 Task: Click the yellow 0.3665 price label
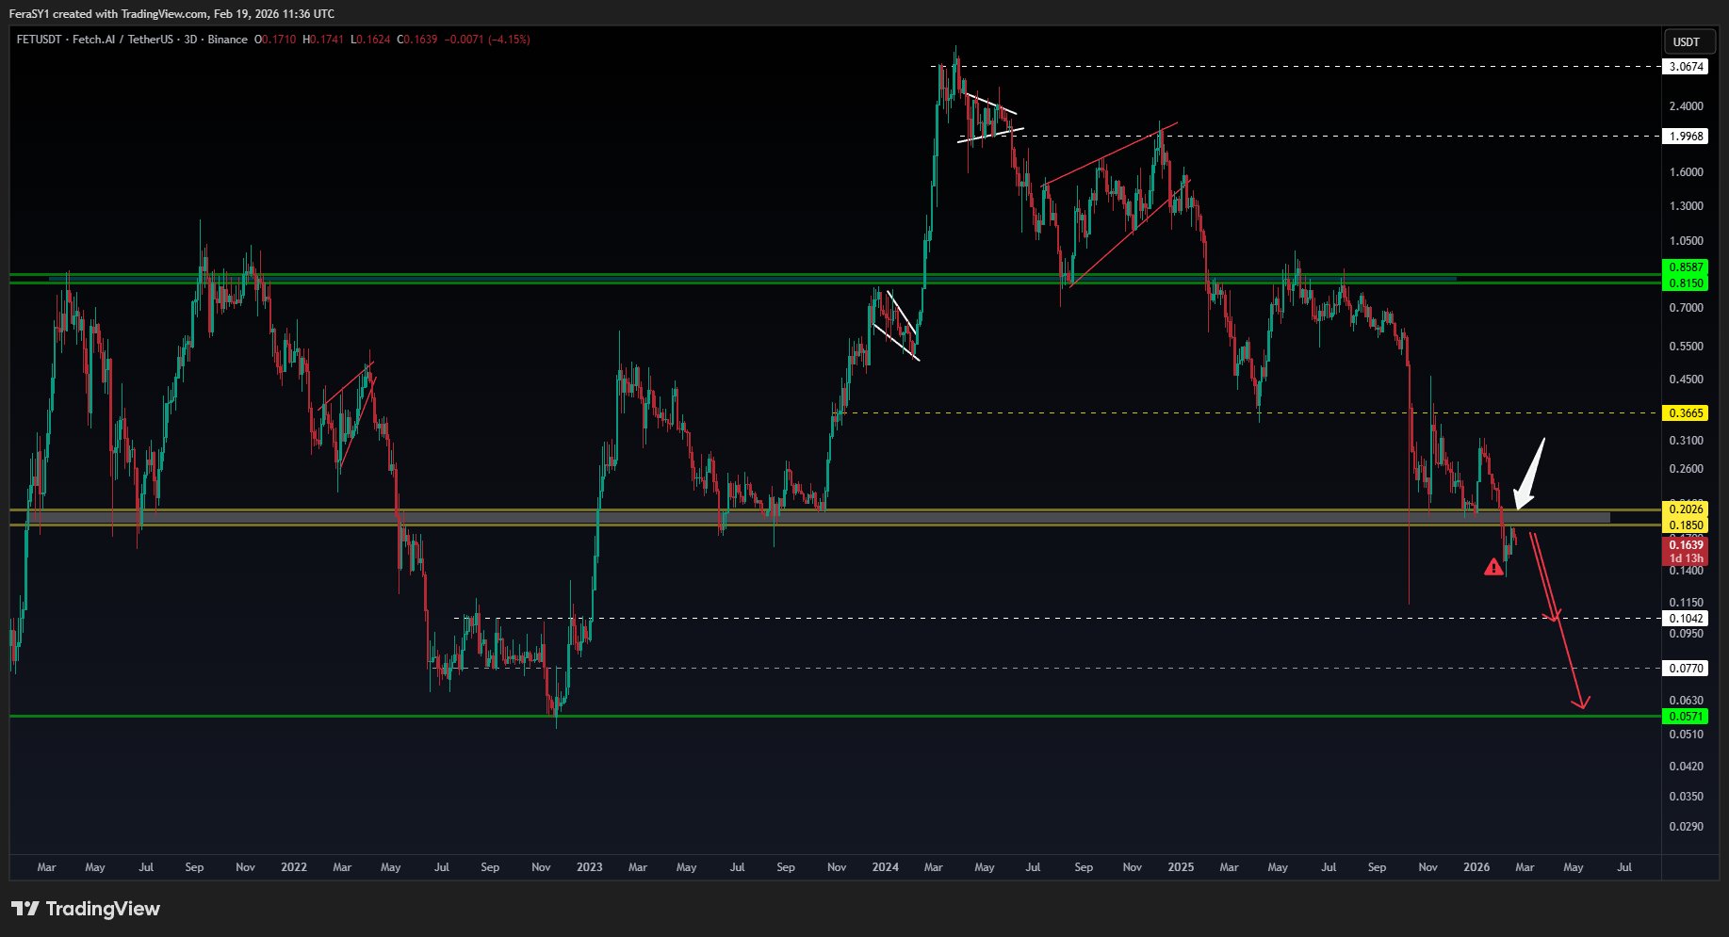(x=1686, y=413)
